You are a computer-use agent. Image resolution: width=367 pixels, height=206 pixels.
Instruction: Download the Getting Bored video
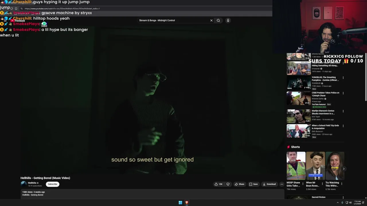coord(269,184)
